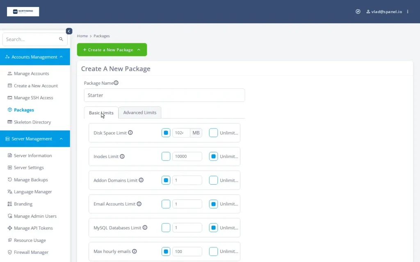Screen dimensions: 420x262
Task: Enable Unlimited for Addon Domains Limit
Action: point(213,180)
